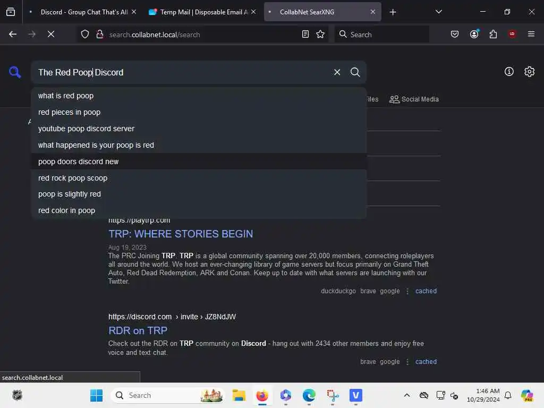Expand options dots for RDR result
Image resolution: width=544 pixels, height=408 pixels.
click(407, 361)
